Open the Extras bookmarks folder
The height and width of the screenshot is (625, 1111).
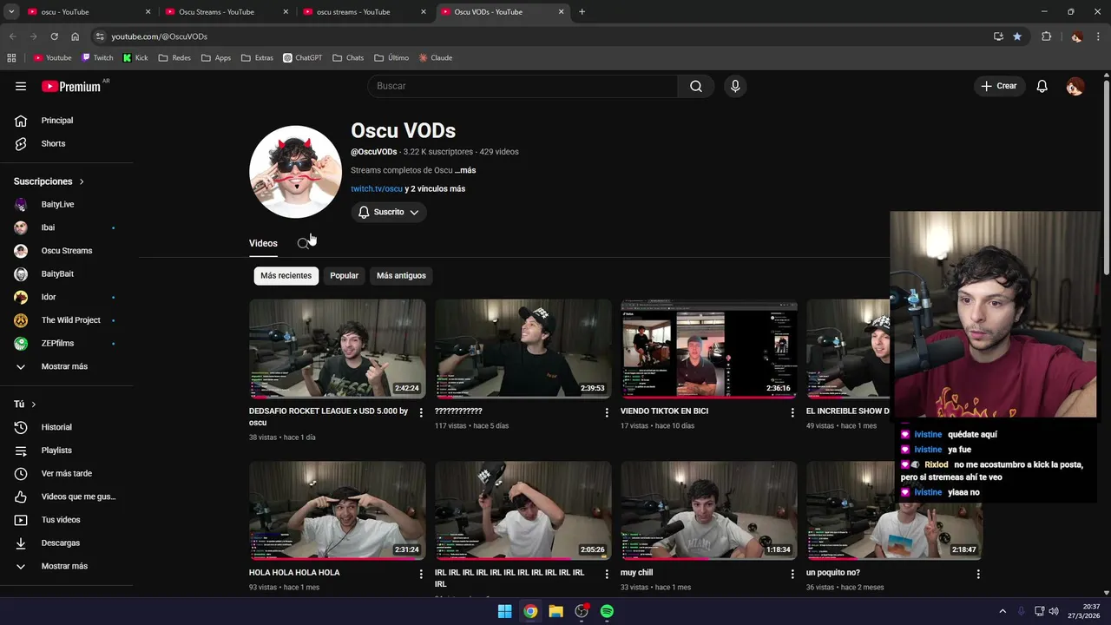pos(257,58)
